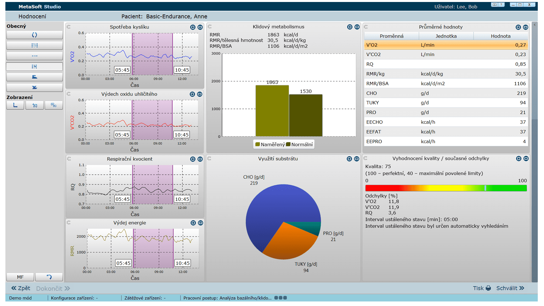Maximize the Průměrné hodnoty panel
The width and height of the screenshot is (544, 306).
518,27
